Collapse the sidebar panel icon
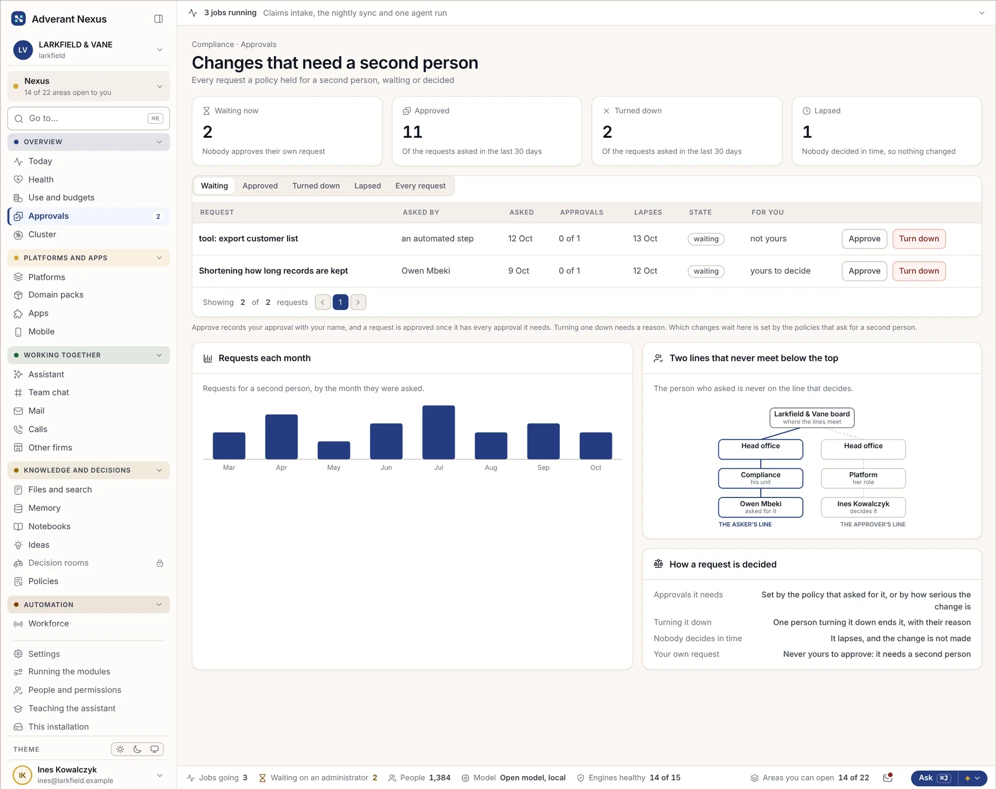 (x=158, y=19)
